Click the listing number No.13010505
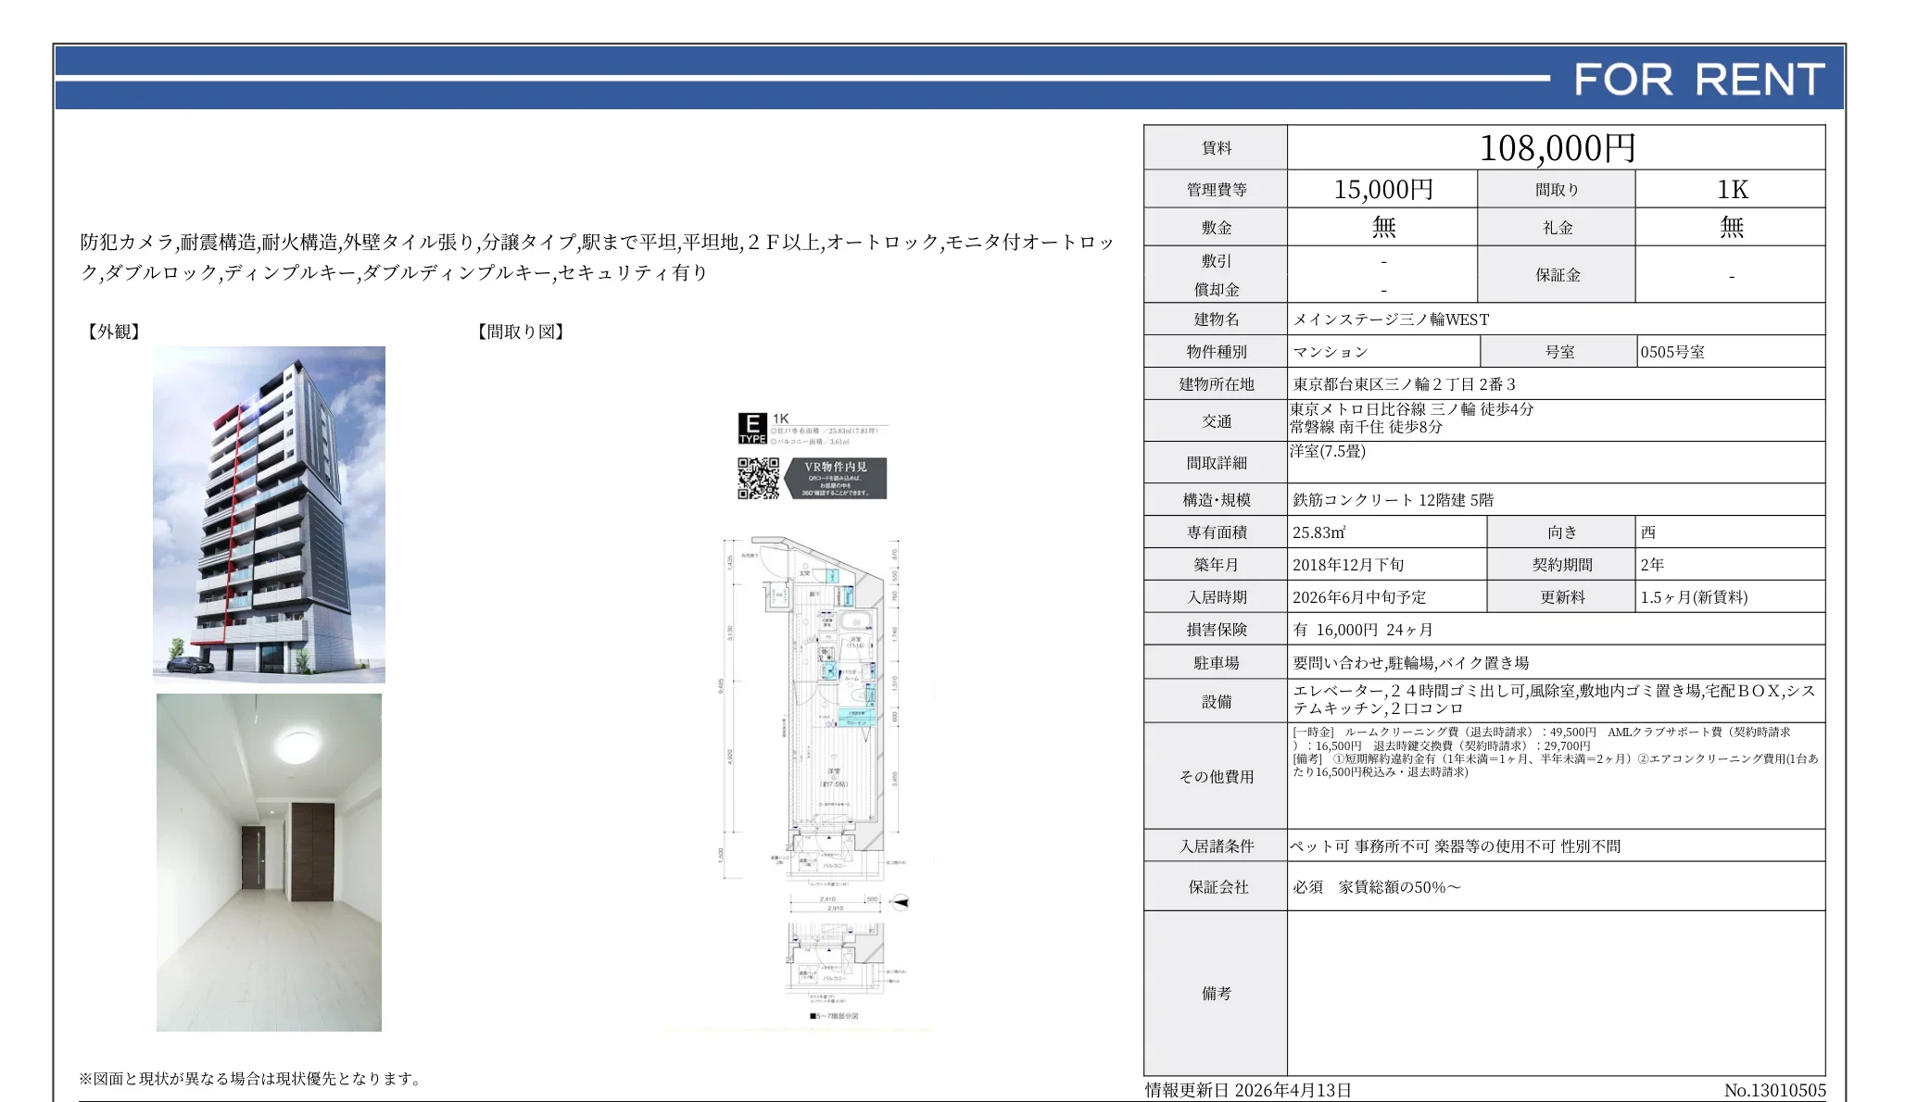This screenshot has height=1102, width=1905. (1773, 1090)
